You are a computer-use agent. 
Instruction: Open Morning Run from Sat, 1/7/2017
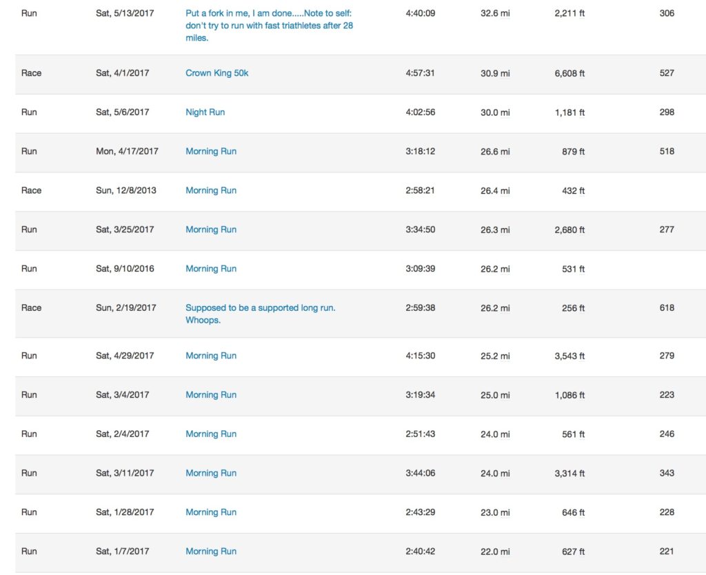point(210,552)
